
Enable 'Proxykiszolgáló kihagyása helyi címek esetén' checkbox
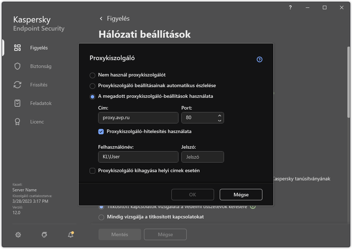click(92, 171)
